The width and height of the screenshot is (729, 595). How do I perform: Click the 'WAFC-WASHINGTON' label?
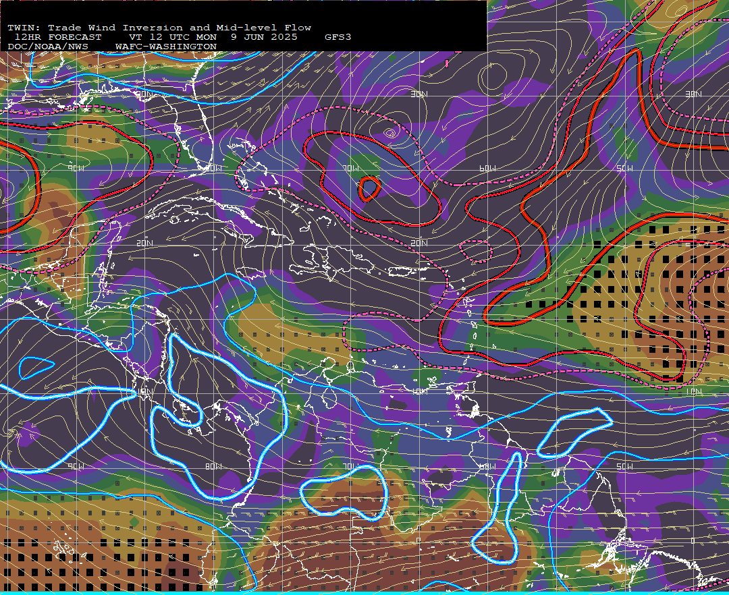pyautogui.click(x=166, y=47)
